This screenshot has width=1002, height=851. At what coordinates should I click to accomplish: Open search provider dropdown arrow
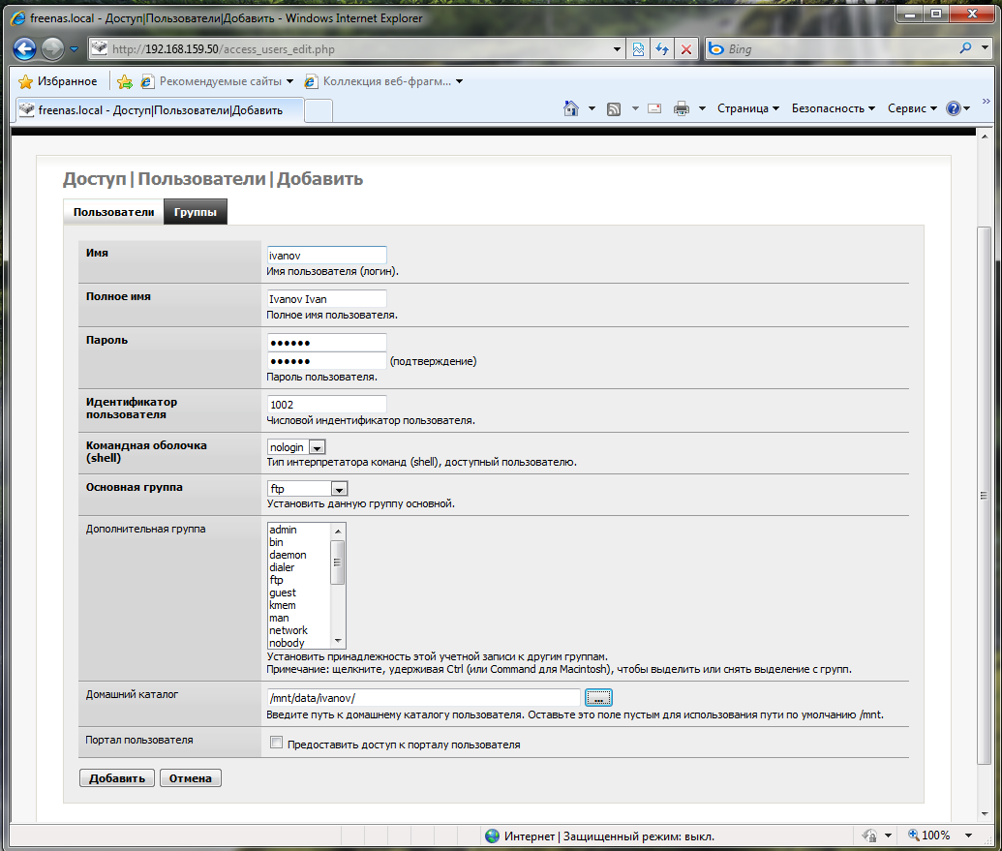985,48
